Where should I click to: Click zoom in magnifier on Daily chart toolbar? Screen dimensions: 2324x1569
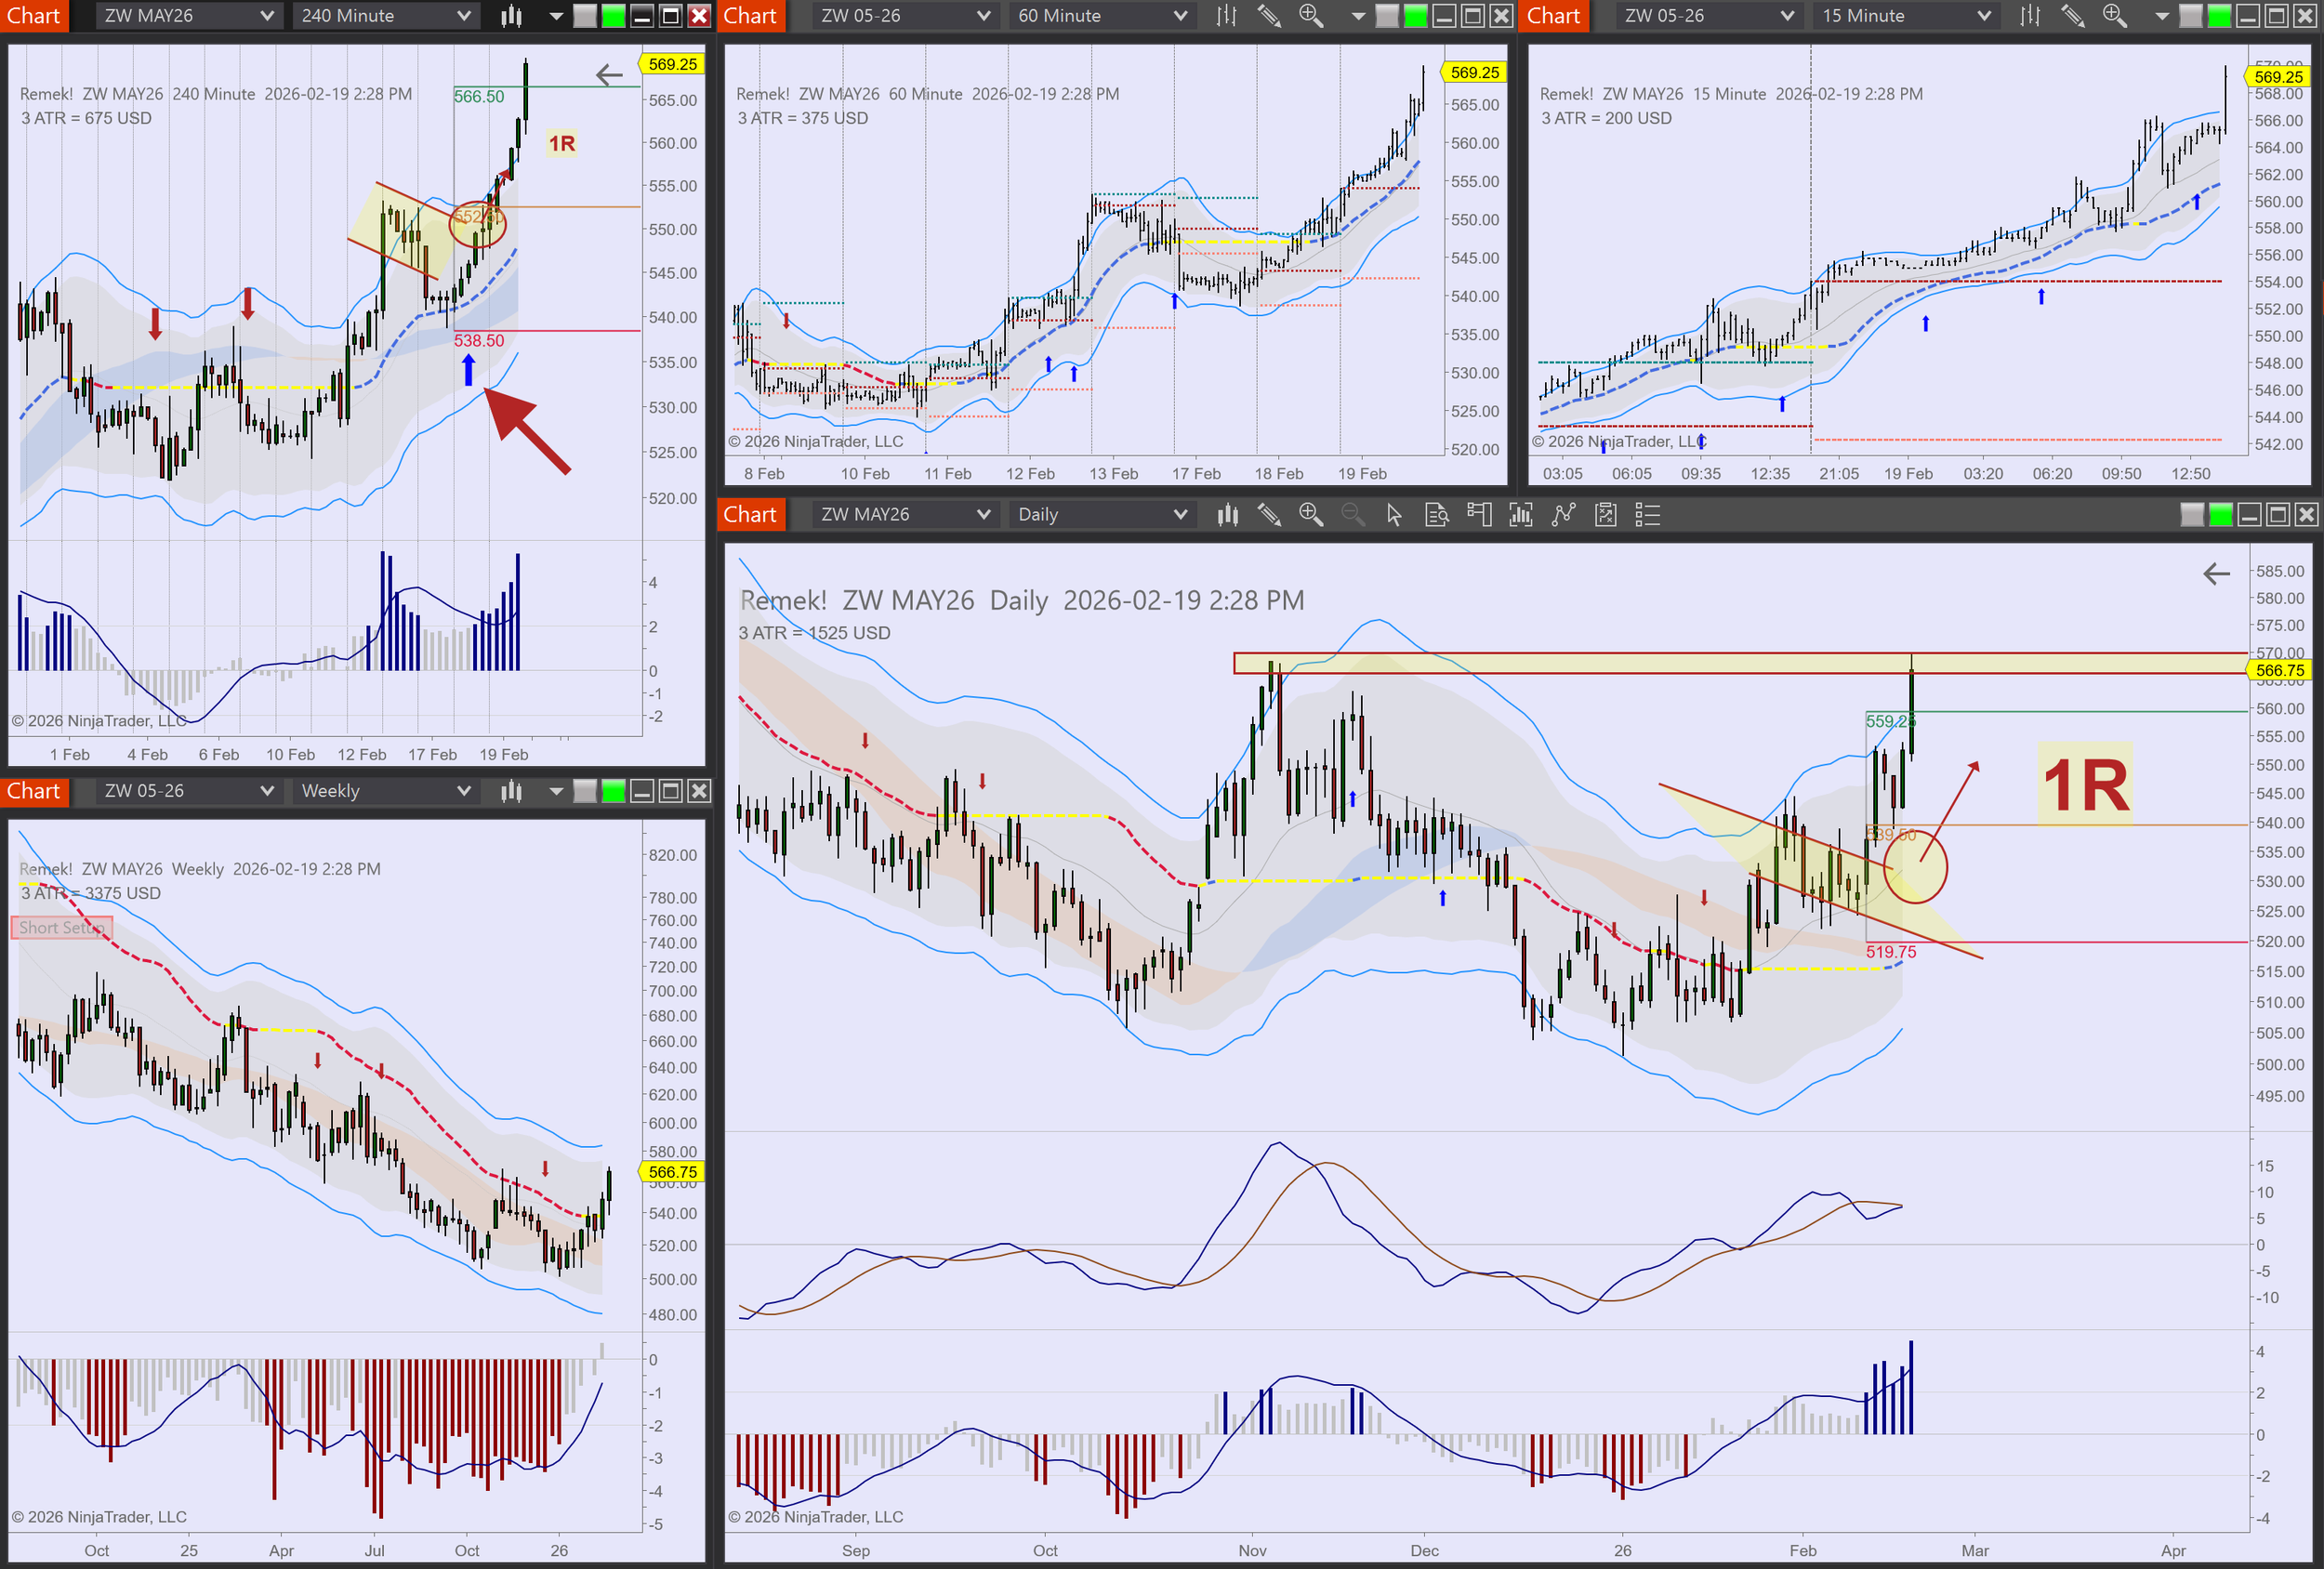[1310, 515]
